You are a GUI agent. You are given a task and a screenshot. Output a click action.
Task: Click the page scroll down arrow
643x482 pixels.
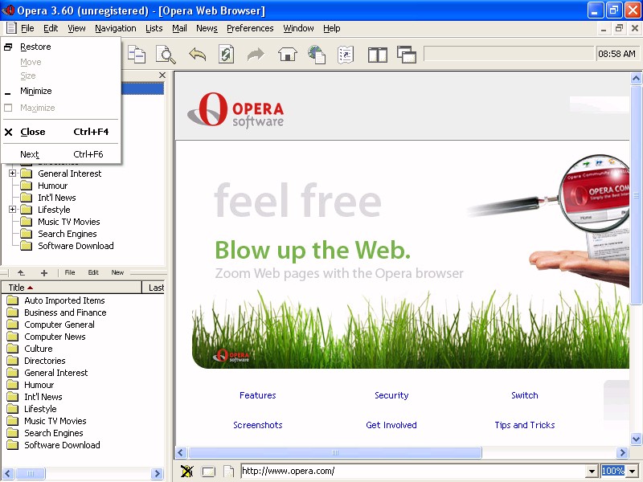click(636, 439)
